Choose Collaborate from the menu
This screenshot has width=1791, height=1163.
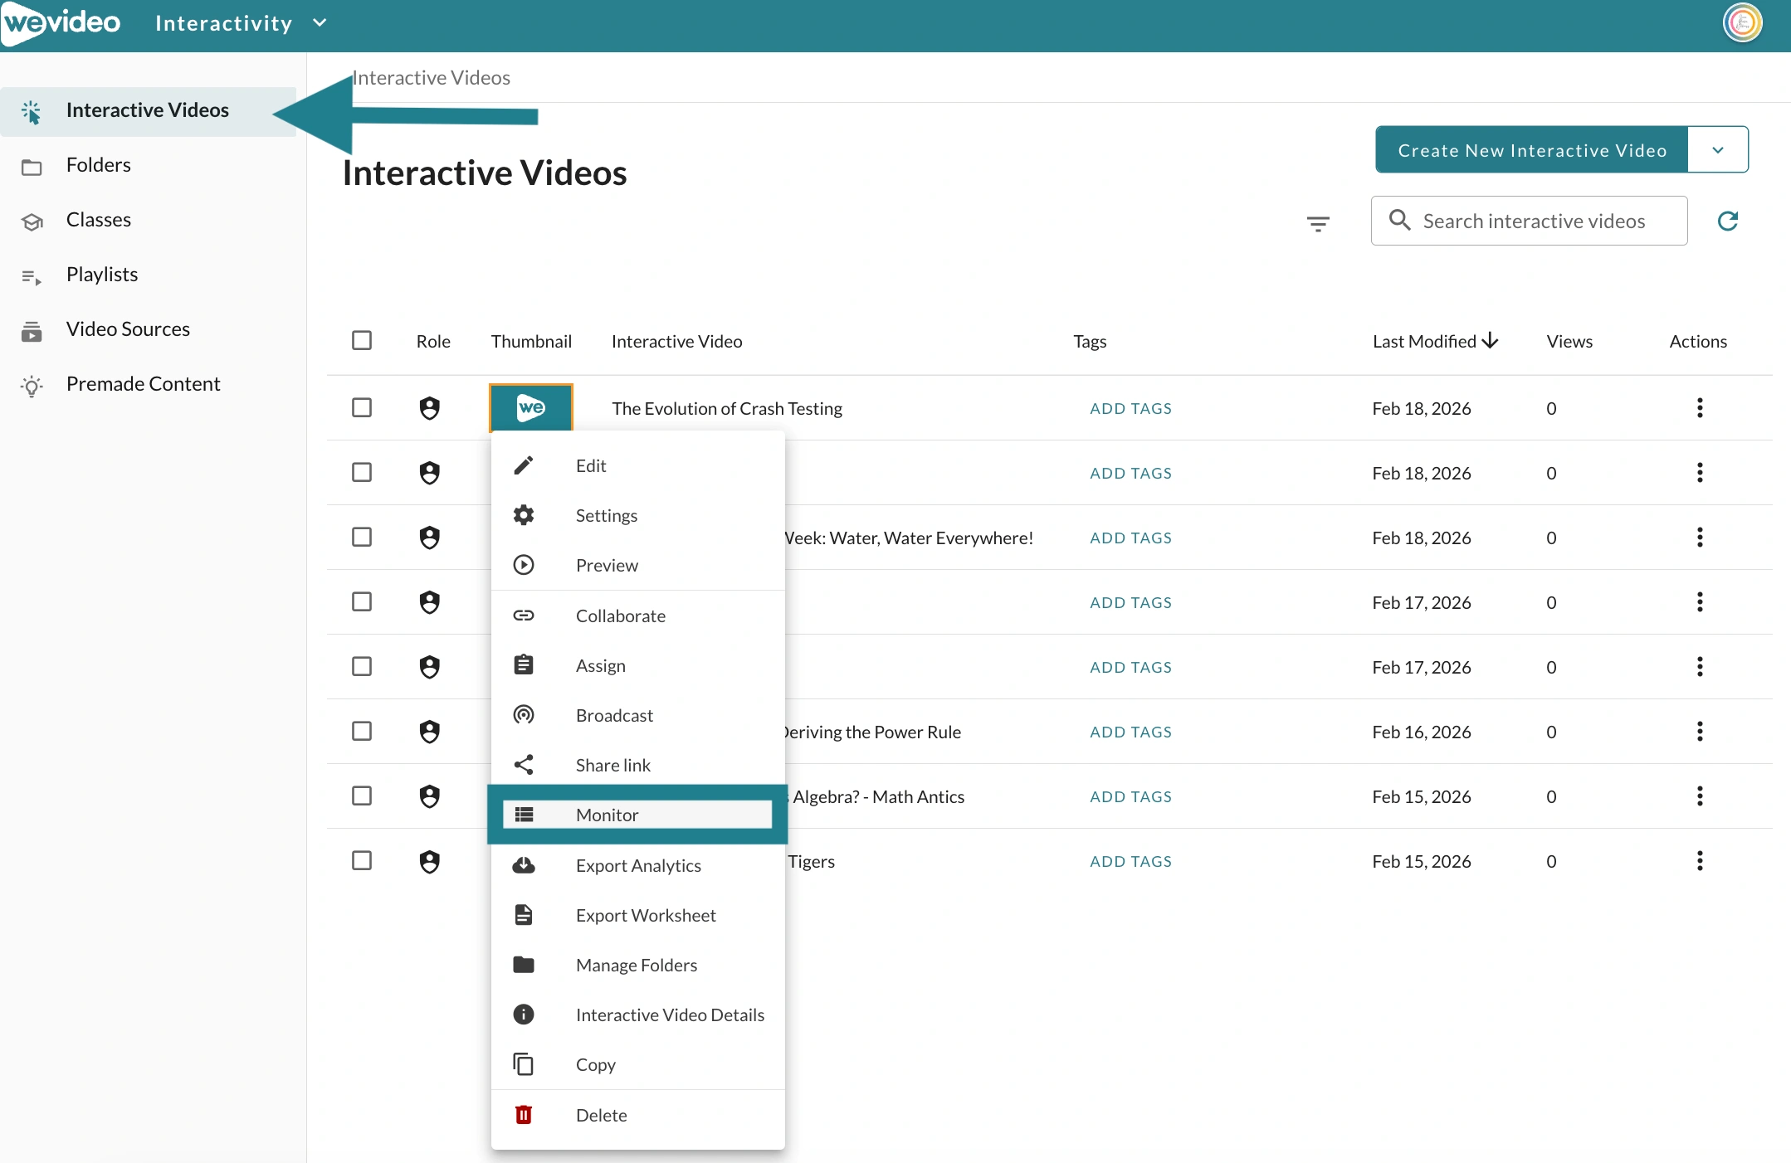pyautogui.click(x=637, y=616)
